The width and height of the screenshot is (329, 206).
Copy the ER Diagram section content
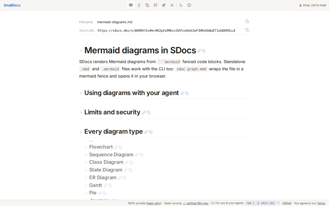[x=124, y=178]
